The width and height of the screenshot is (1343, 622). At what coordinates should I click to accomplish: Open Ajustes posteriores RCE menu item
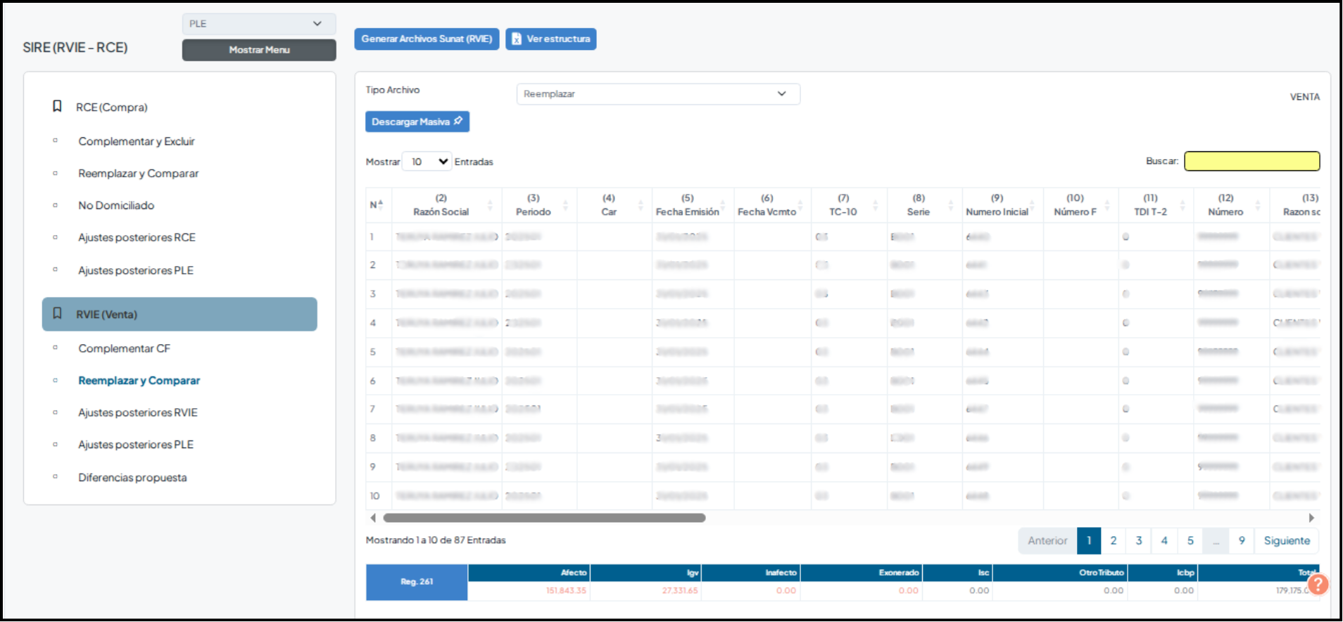(137, 238)
